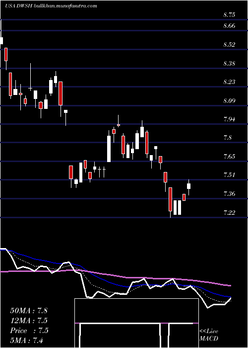Click the USA DWSH bullkhan.munafasutra.com header
248x348 pixels.
coord(51,6)
